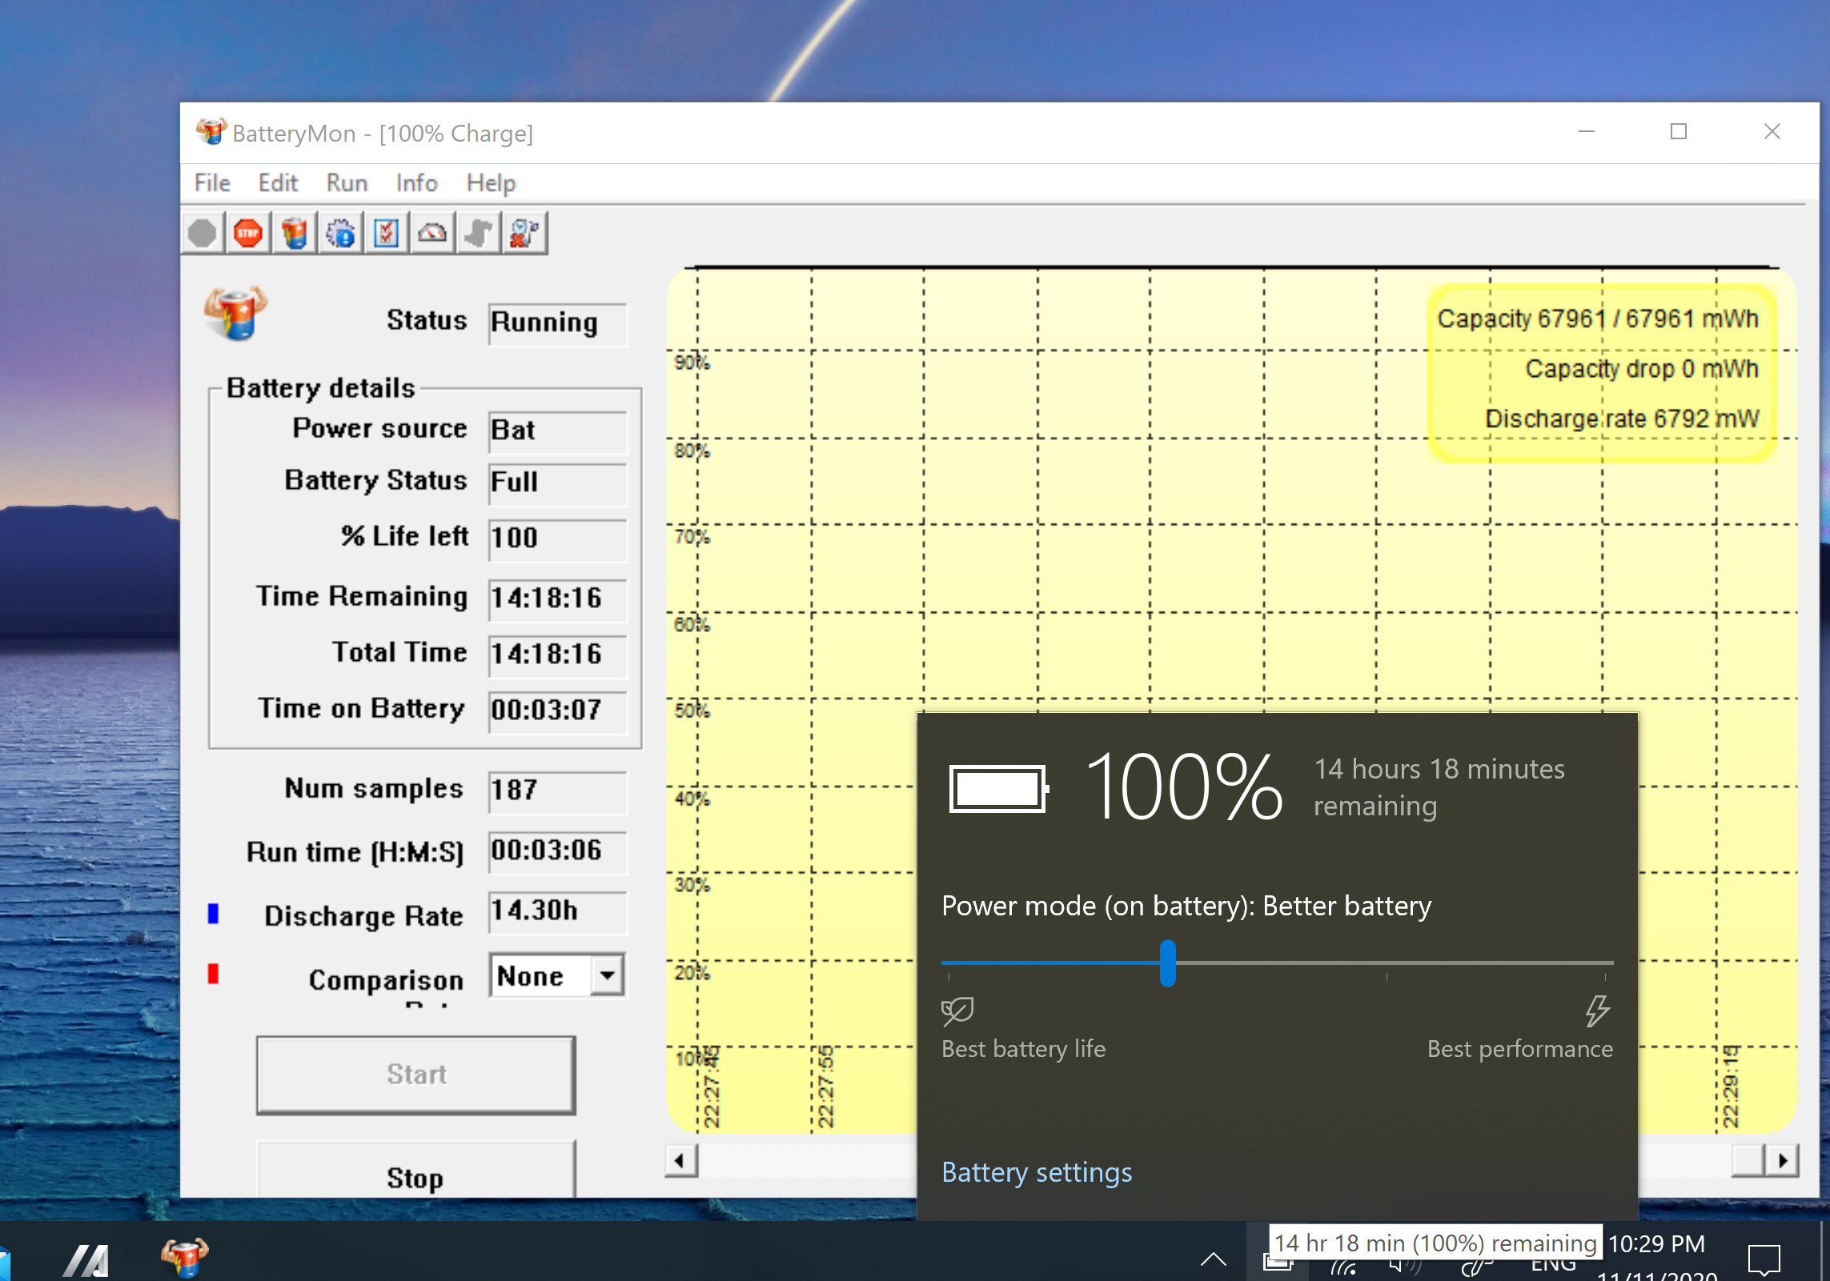Image resolution: width=1830 pixels, height=1281 pixels.
Task: Click the leaf Best battery life icon
Action: (x=957, y=1011)
